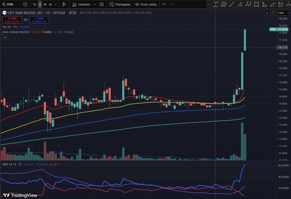
Task: Switch to the W weekly timeframe
Action: [45, 4]
